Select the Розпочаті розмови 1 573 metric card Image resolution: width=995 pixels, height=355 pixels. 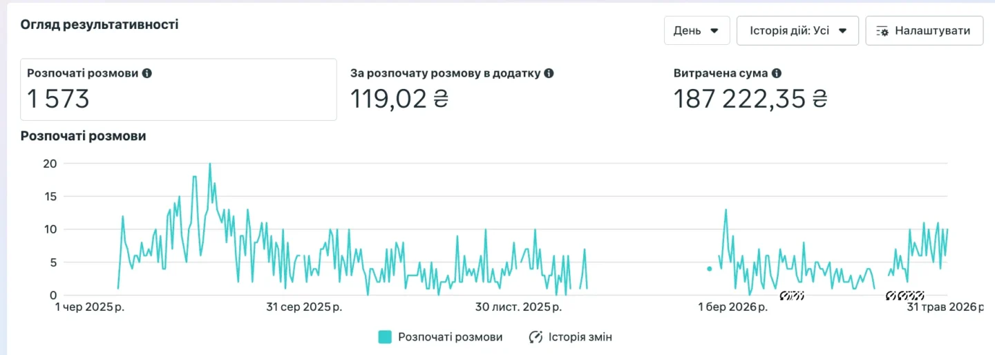179,90
